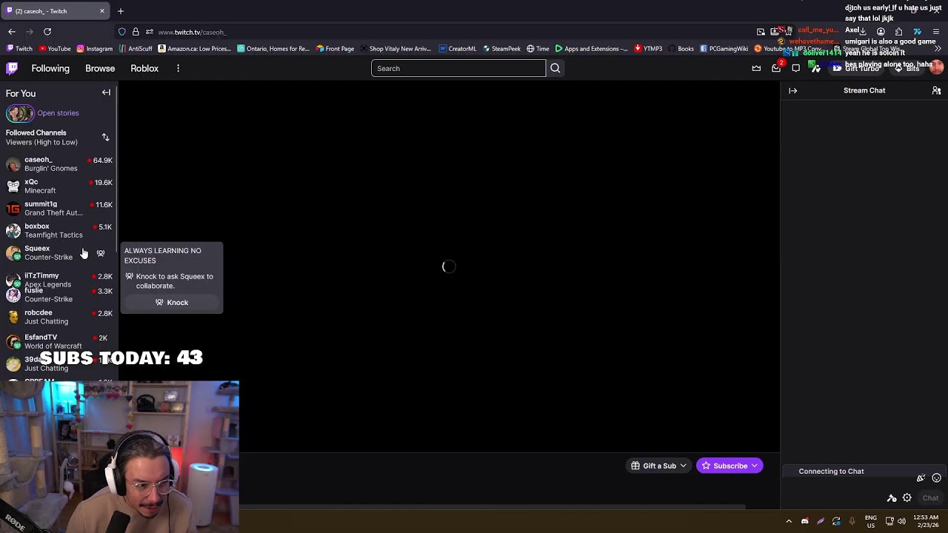Open the taskbar clock and date

tap(927, 521)
